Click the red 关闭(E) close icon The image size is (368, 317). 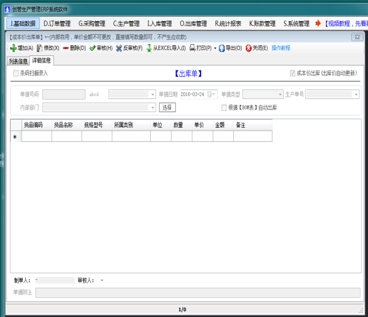249,49
